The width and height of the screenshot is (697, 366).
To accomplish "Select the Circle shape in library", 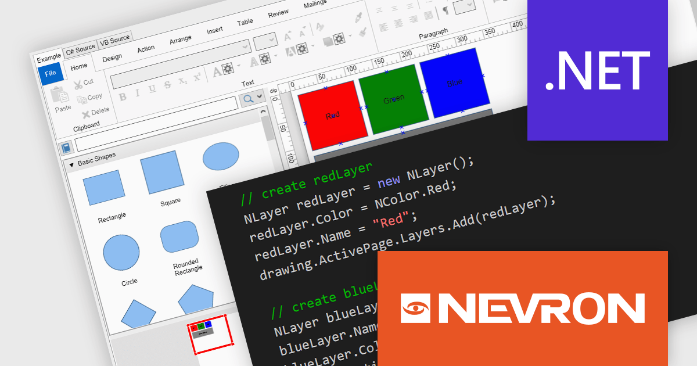I will (121, 253).
